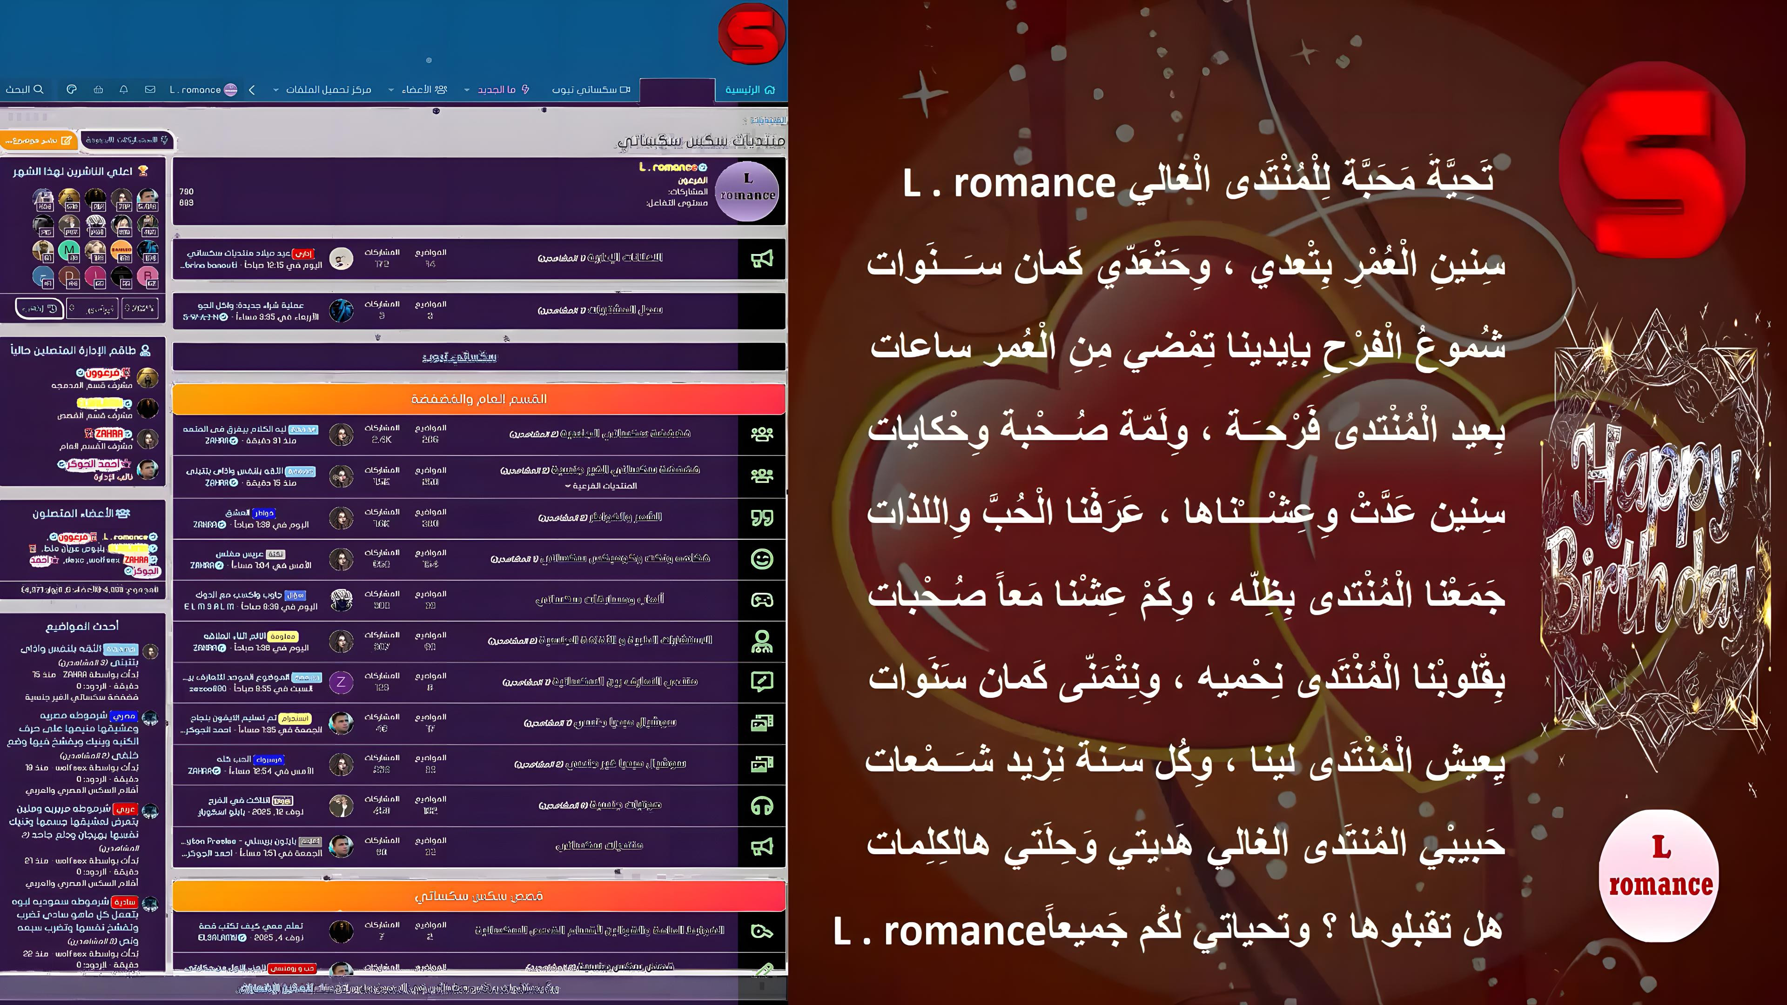1787x1005 pixels.
Task: Click the orange post new thread button
Action: [x=37, y=140]
